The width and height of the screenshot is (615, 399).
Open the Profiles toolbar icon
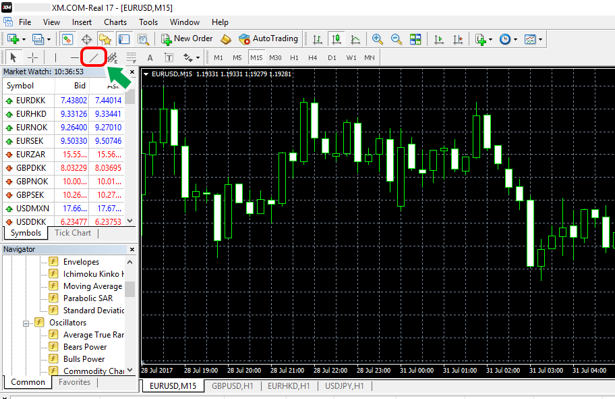click(x=38, y=39)
